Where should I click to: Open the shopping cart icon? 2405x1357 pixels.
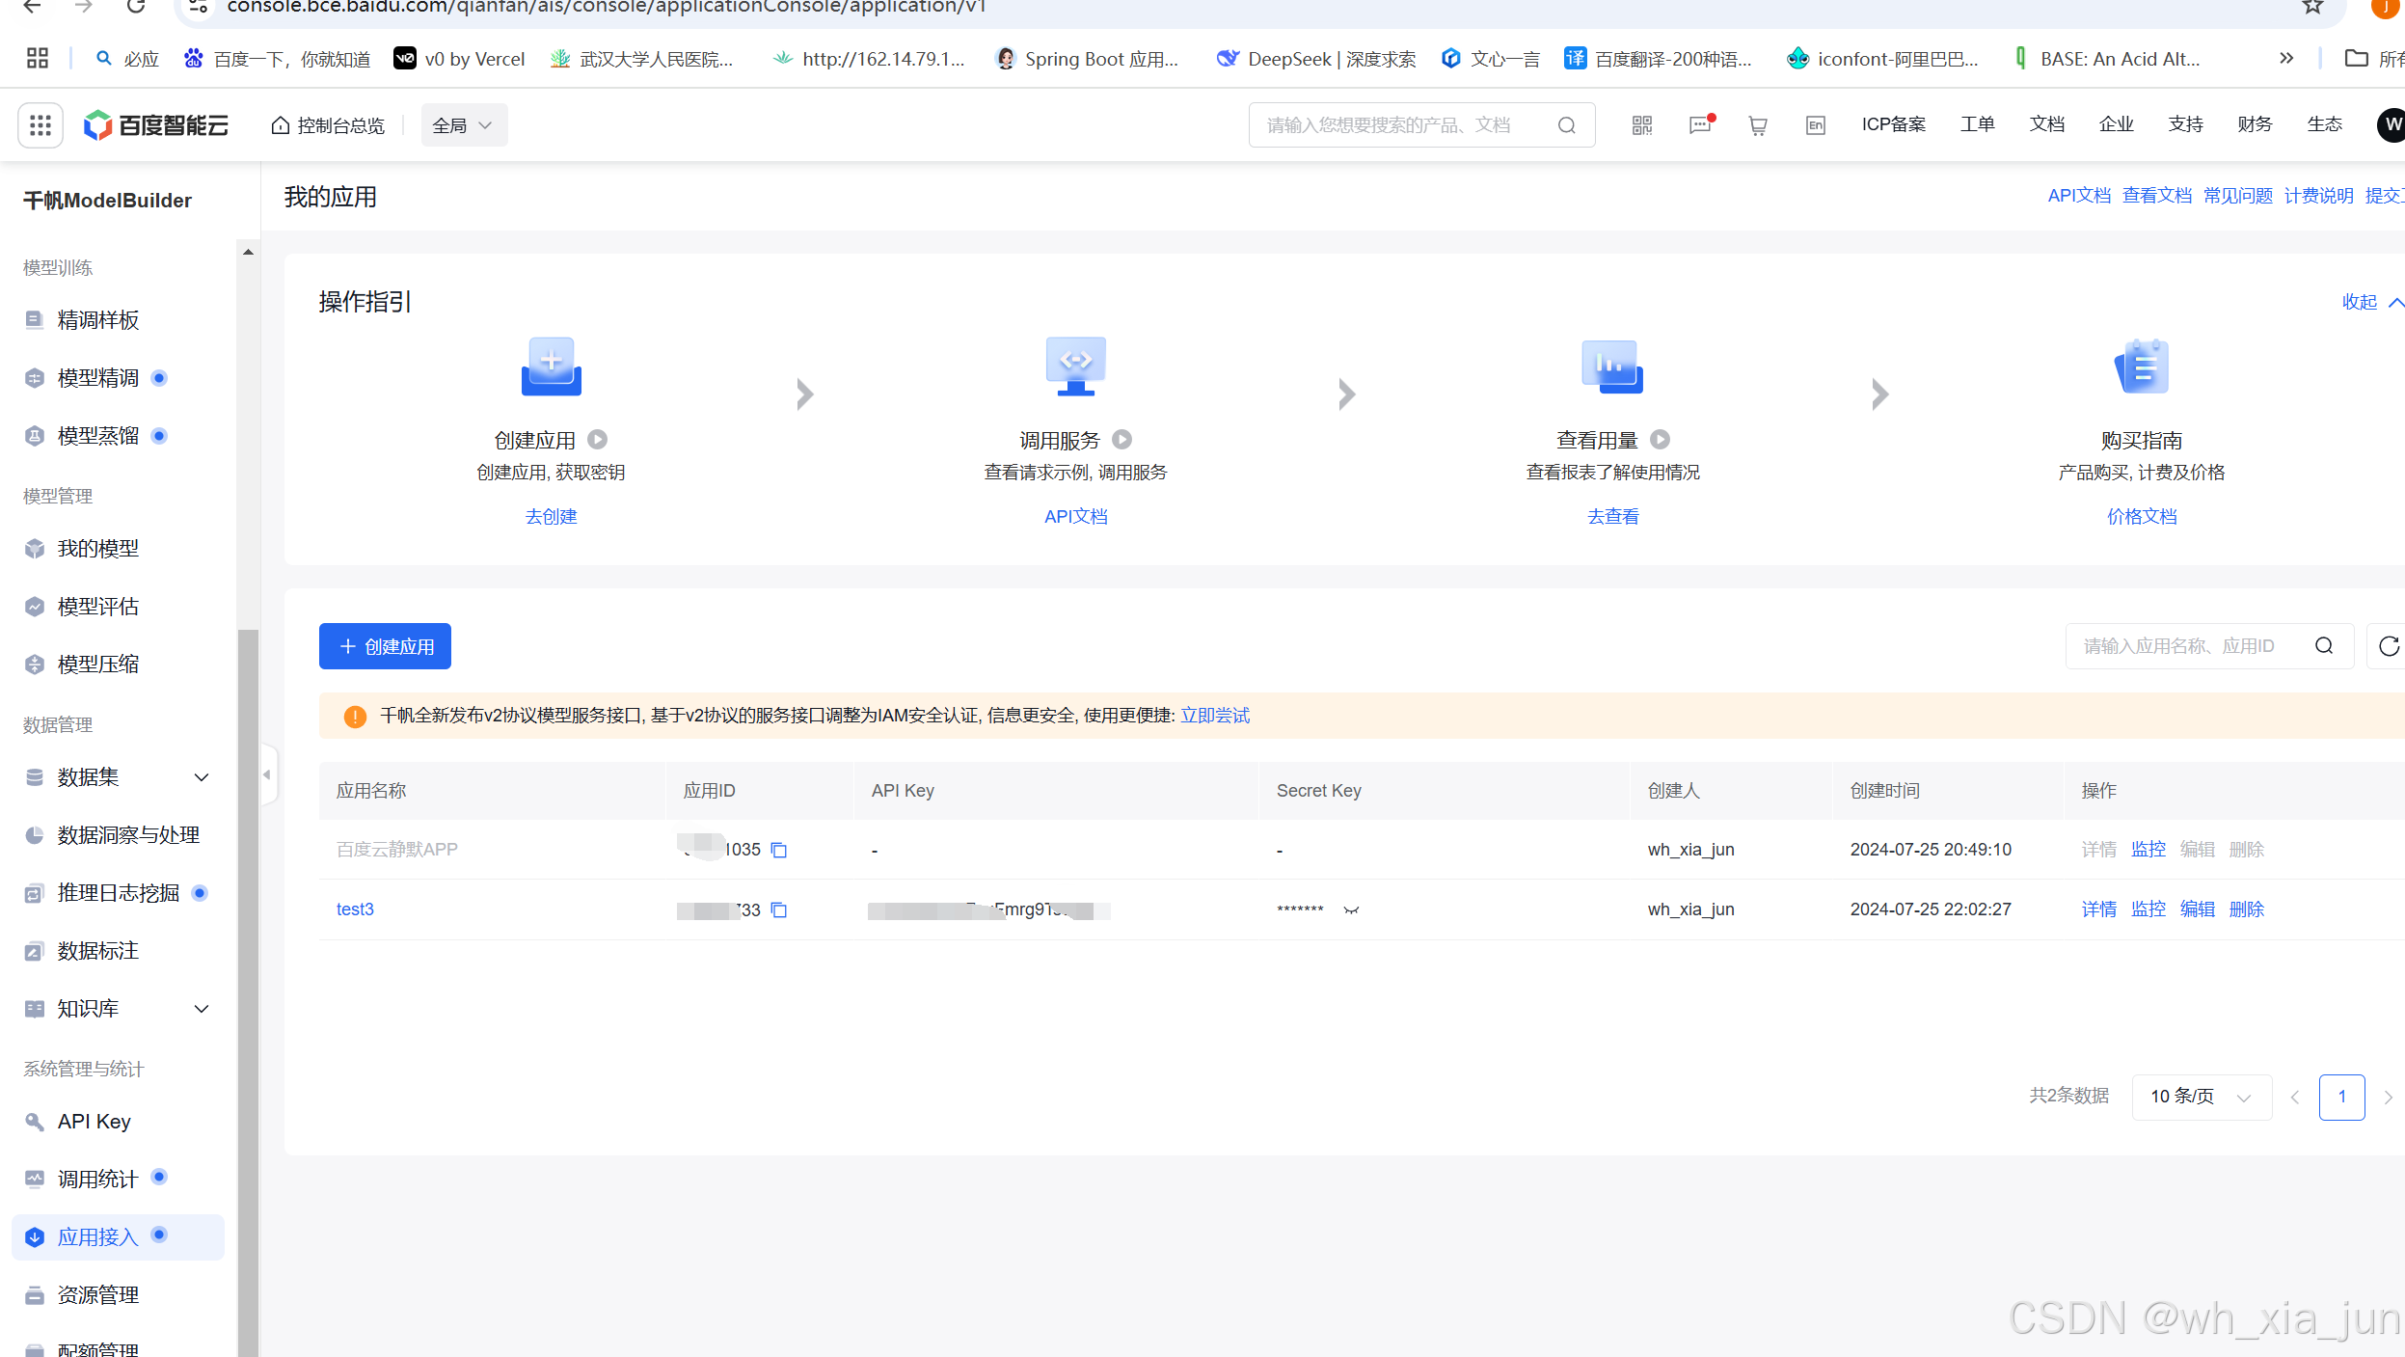(1758, 125)
